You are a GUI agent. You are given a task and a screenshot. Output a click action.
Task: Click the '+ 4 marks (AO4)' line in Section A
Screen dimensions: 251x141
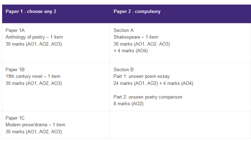point(131,51)
